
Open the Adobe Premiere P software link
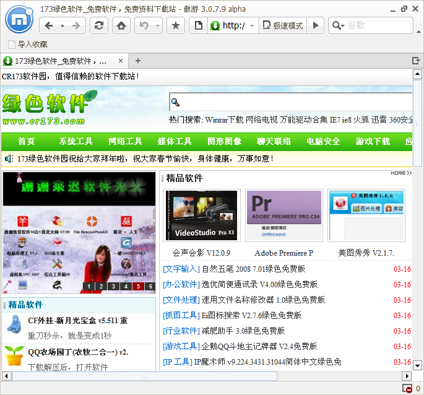click(283, 253)
